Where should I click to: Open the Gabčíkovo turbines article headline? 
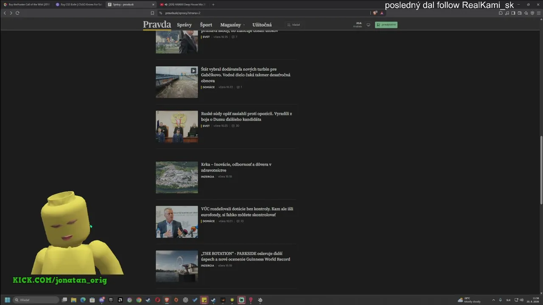click(x=246, y=75)
